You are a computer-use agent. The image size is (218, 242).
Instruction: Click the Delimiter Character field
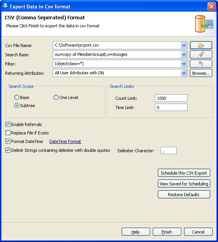click(169, 150)
